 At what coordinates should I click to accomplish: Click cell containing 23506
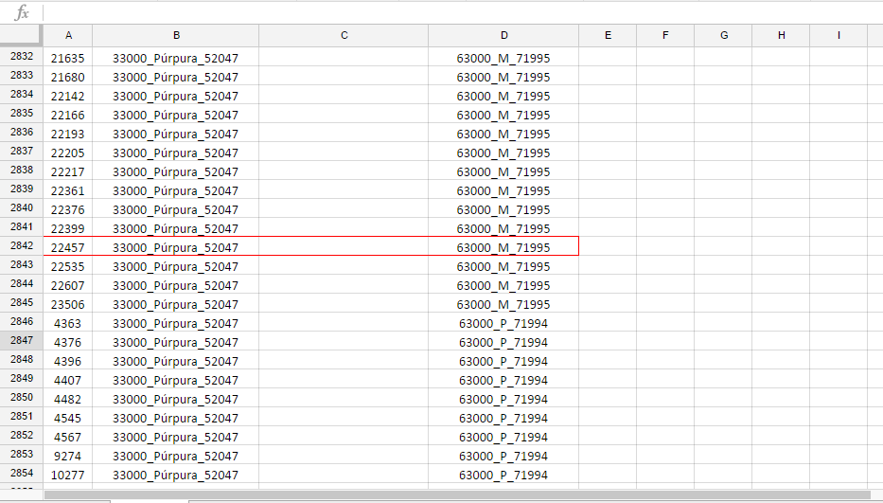point(68,304)
